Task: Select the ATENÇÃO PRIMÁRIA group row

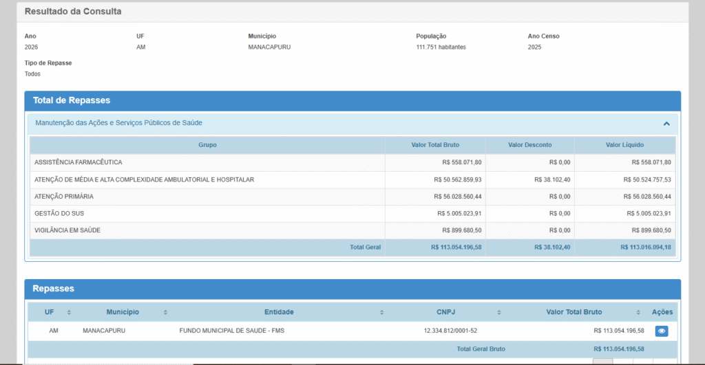Action: coord(352,197)
